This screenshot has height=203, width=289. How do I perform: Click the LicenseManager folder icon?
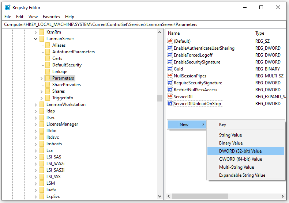coord(42,124)
